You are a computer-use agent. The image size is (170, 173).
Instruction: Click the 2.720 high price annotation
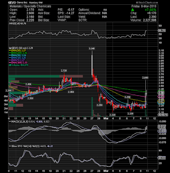pos(64,70)
